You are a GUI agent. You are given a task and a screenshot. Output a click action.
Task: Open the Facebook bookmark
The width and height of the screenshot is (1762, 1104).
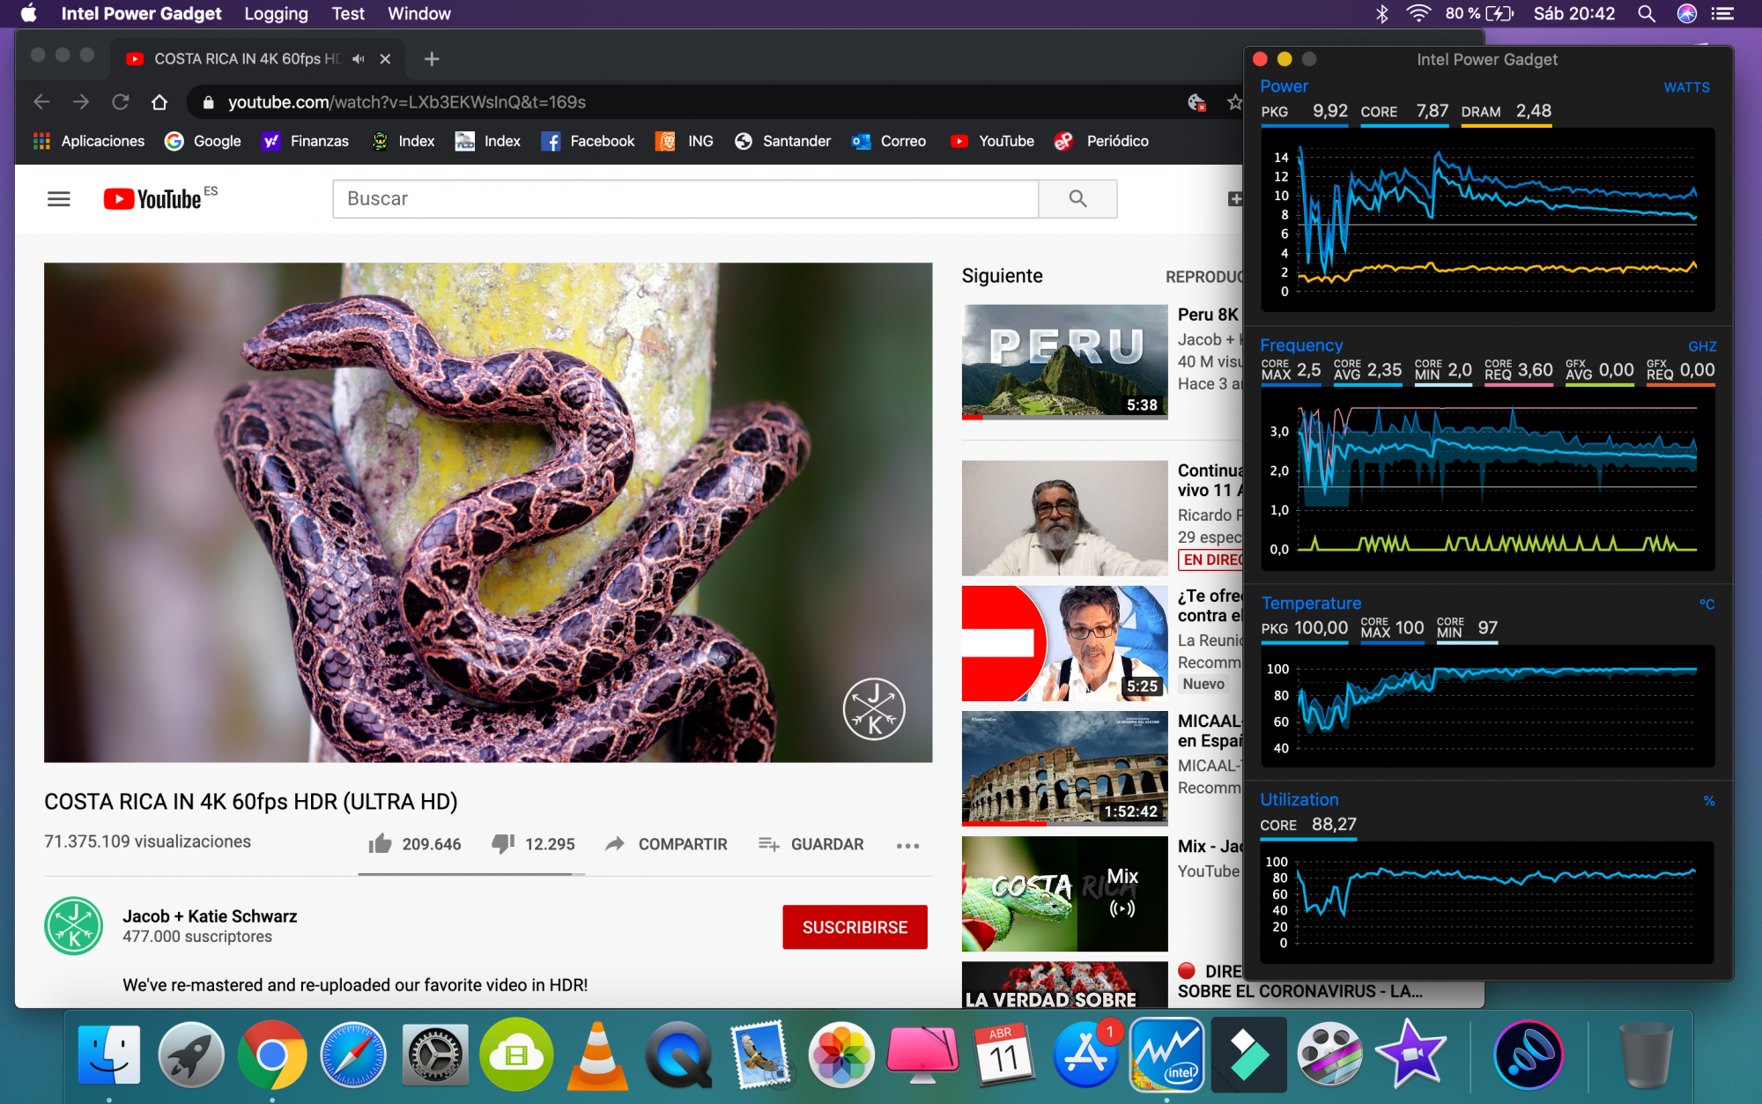(x=589, y=141)
